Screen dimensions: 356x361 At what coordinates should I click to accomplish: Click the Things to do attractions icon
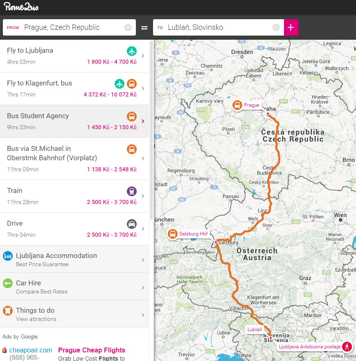point(7,311)
